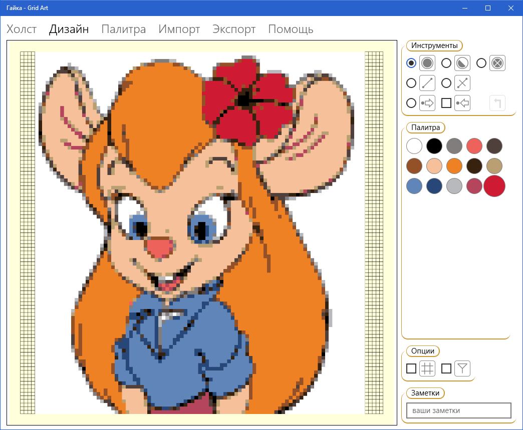Enable the radio button beside the crossed-out circle icon
Screen dimensions: 523x430
[481, 63]
